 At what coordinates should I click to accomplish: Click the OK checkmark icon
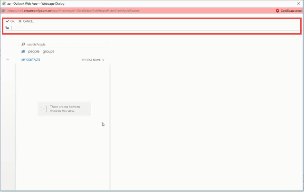7,21
